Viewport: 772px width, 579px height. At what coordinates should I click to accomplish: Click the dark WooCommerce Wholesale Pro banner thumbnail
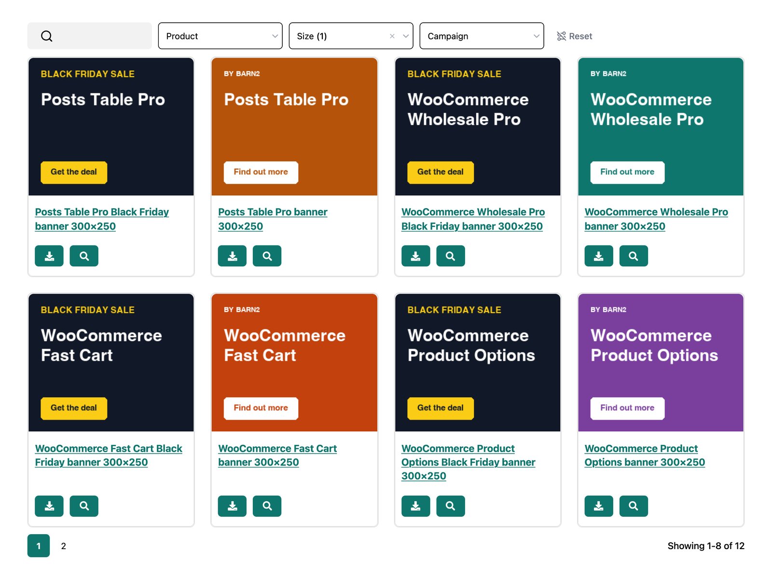coord(478,126)
